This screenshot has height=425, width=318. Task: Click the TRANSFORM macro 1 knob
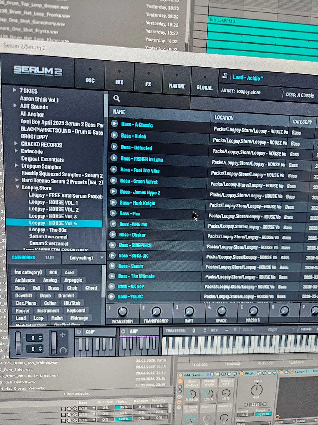pyautogui.click(x=123, y=311)
